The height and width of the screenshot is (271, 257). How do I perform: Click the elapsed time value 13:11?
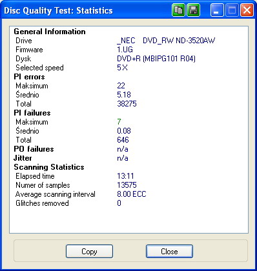coord(125,176)
